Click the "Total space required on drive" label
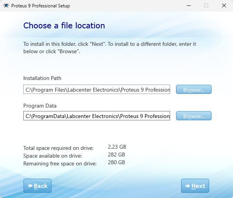This screenshot has width=233, height=198. coord(58,148)
